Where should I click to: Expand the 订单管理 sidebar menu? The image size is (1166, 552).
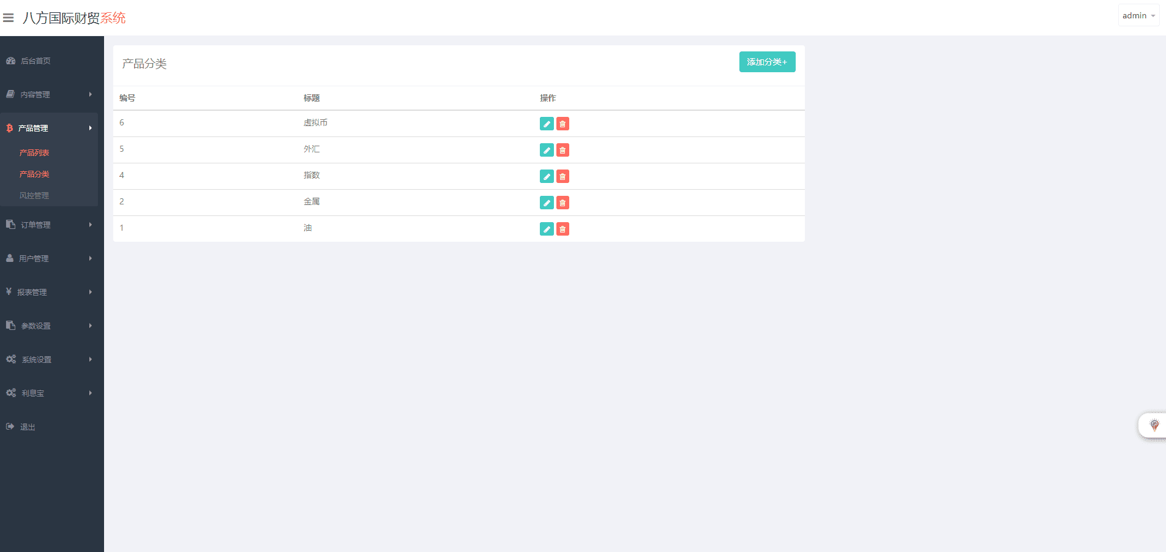(x=49, y=225)
